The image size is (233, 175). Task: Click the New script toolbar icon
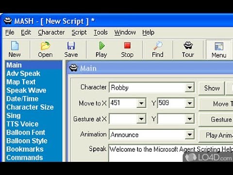tap(15, 46)
